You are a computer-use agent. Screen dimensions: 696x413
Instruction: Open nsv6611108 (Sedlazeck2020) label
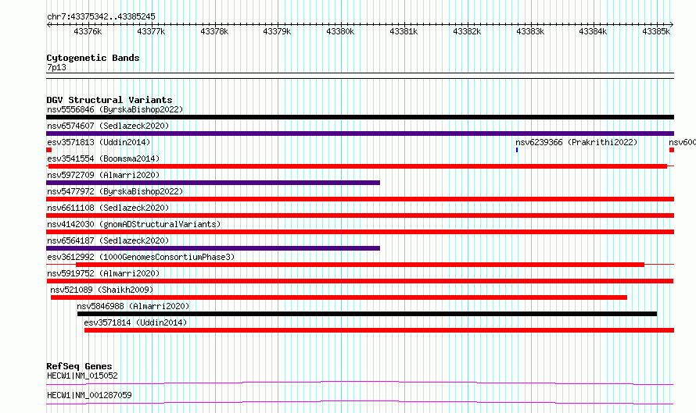(x=108, y=208)
